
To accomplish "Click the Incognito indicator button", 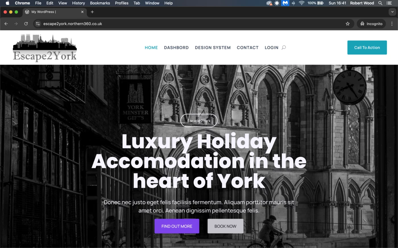I will [371, 24].
